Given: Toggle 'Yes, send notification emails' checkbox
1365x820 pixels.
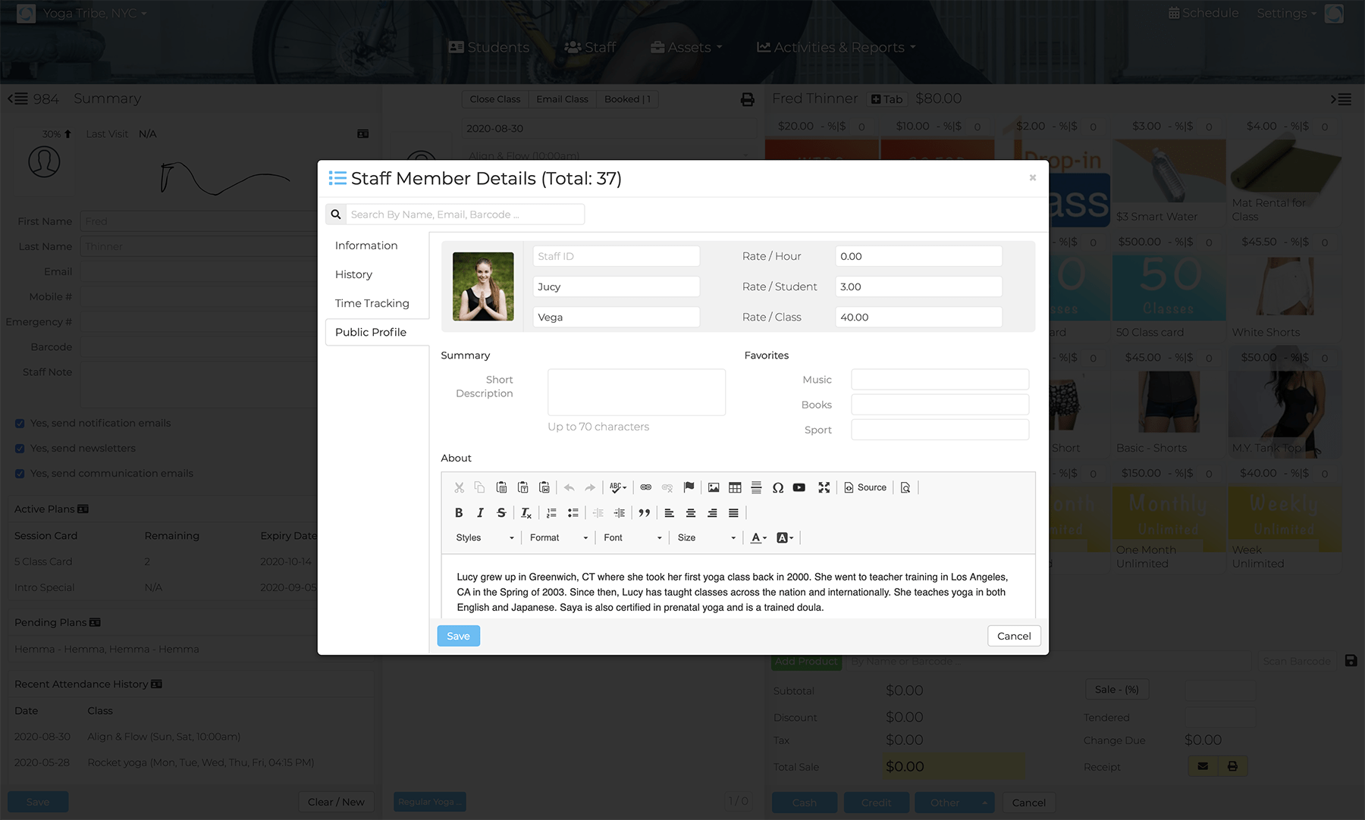Looking at the screenshot, I should pos(20,424).
